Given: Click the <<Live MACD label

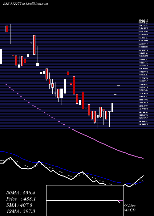Looking at the screenshot, I should tap(130, 208).
